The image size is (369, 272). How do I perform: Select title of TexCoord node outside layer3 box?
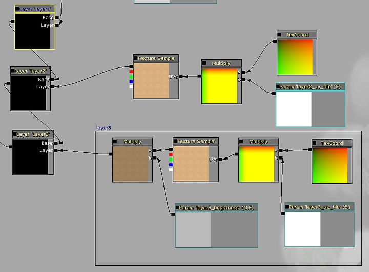click(297, 35)
